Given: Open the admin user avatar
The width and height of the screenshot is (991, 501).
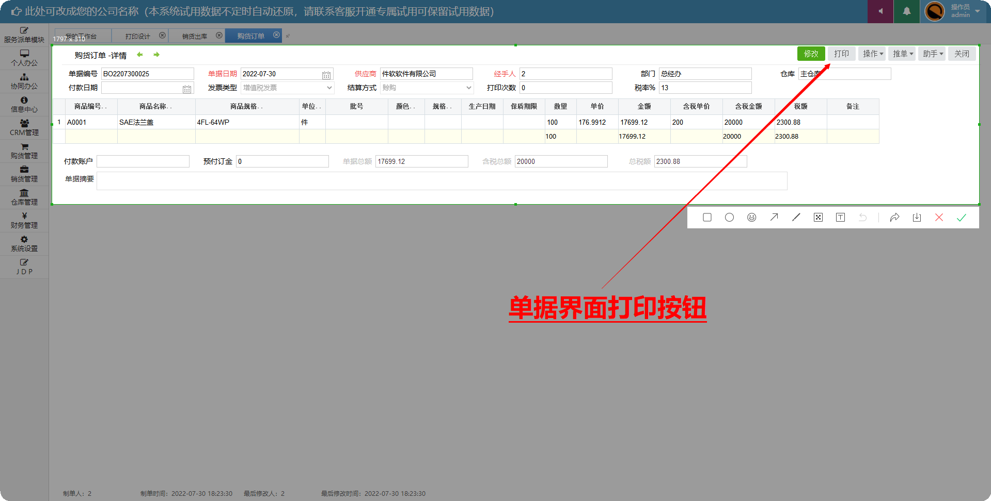Looking at the screenshot, I should click(x=934, y=11).
